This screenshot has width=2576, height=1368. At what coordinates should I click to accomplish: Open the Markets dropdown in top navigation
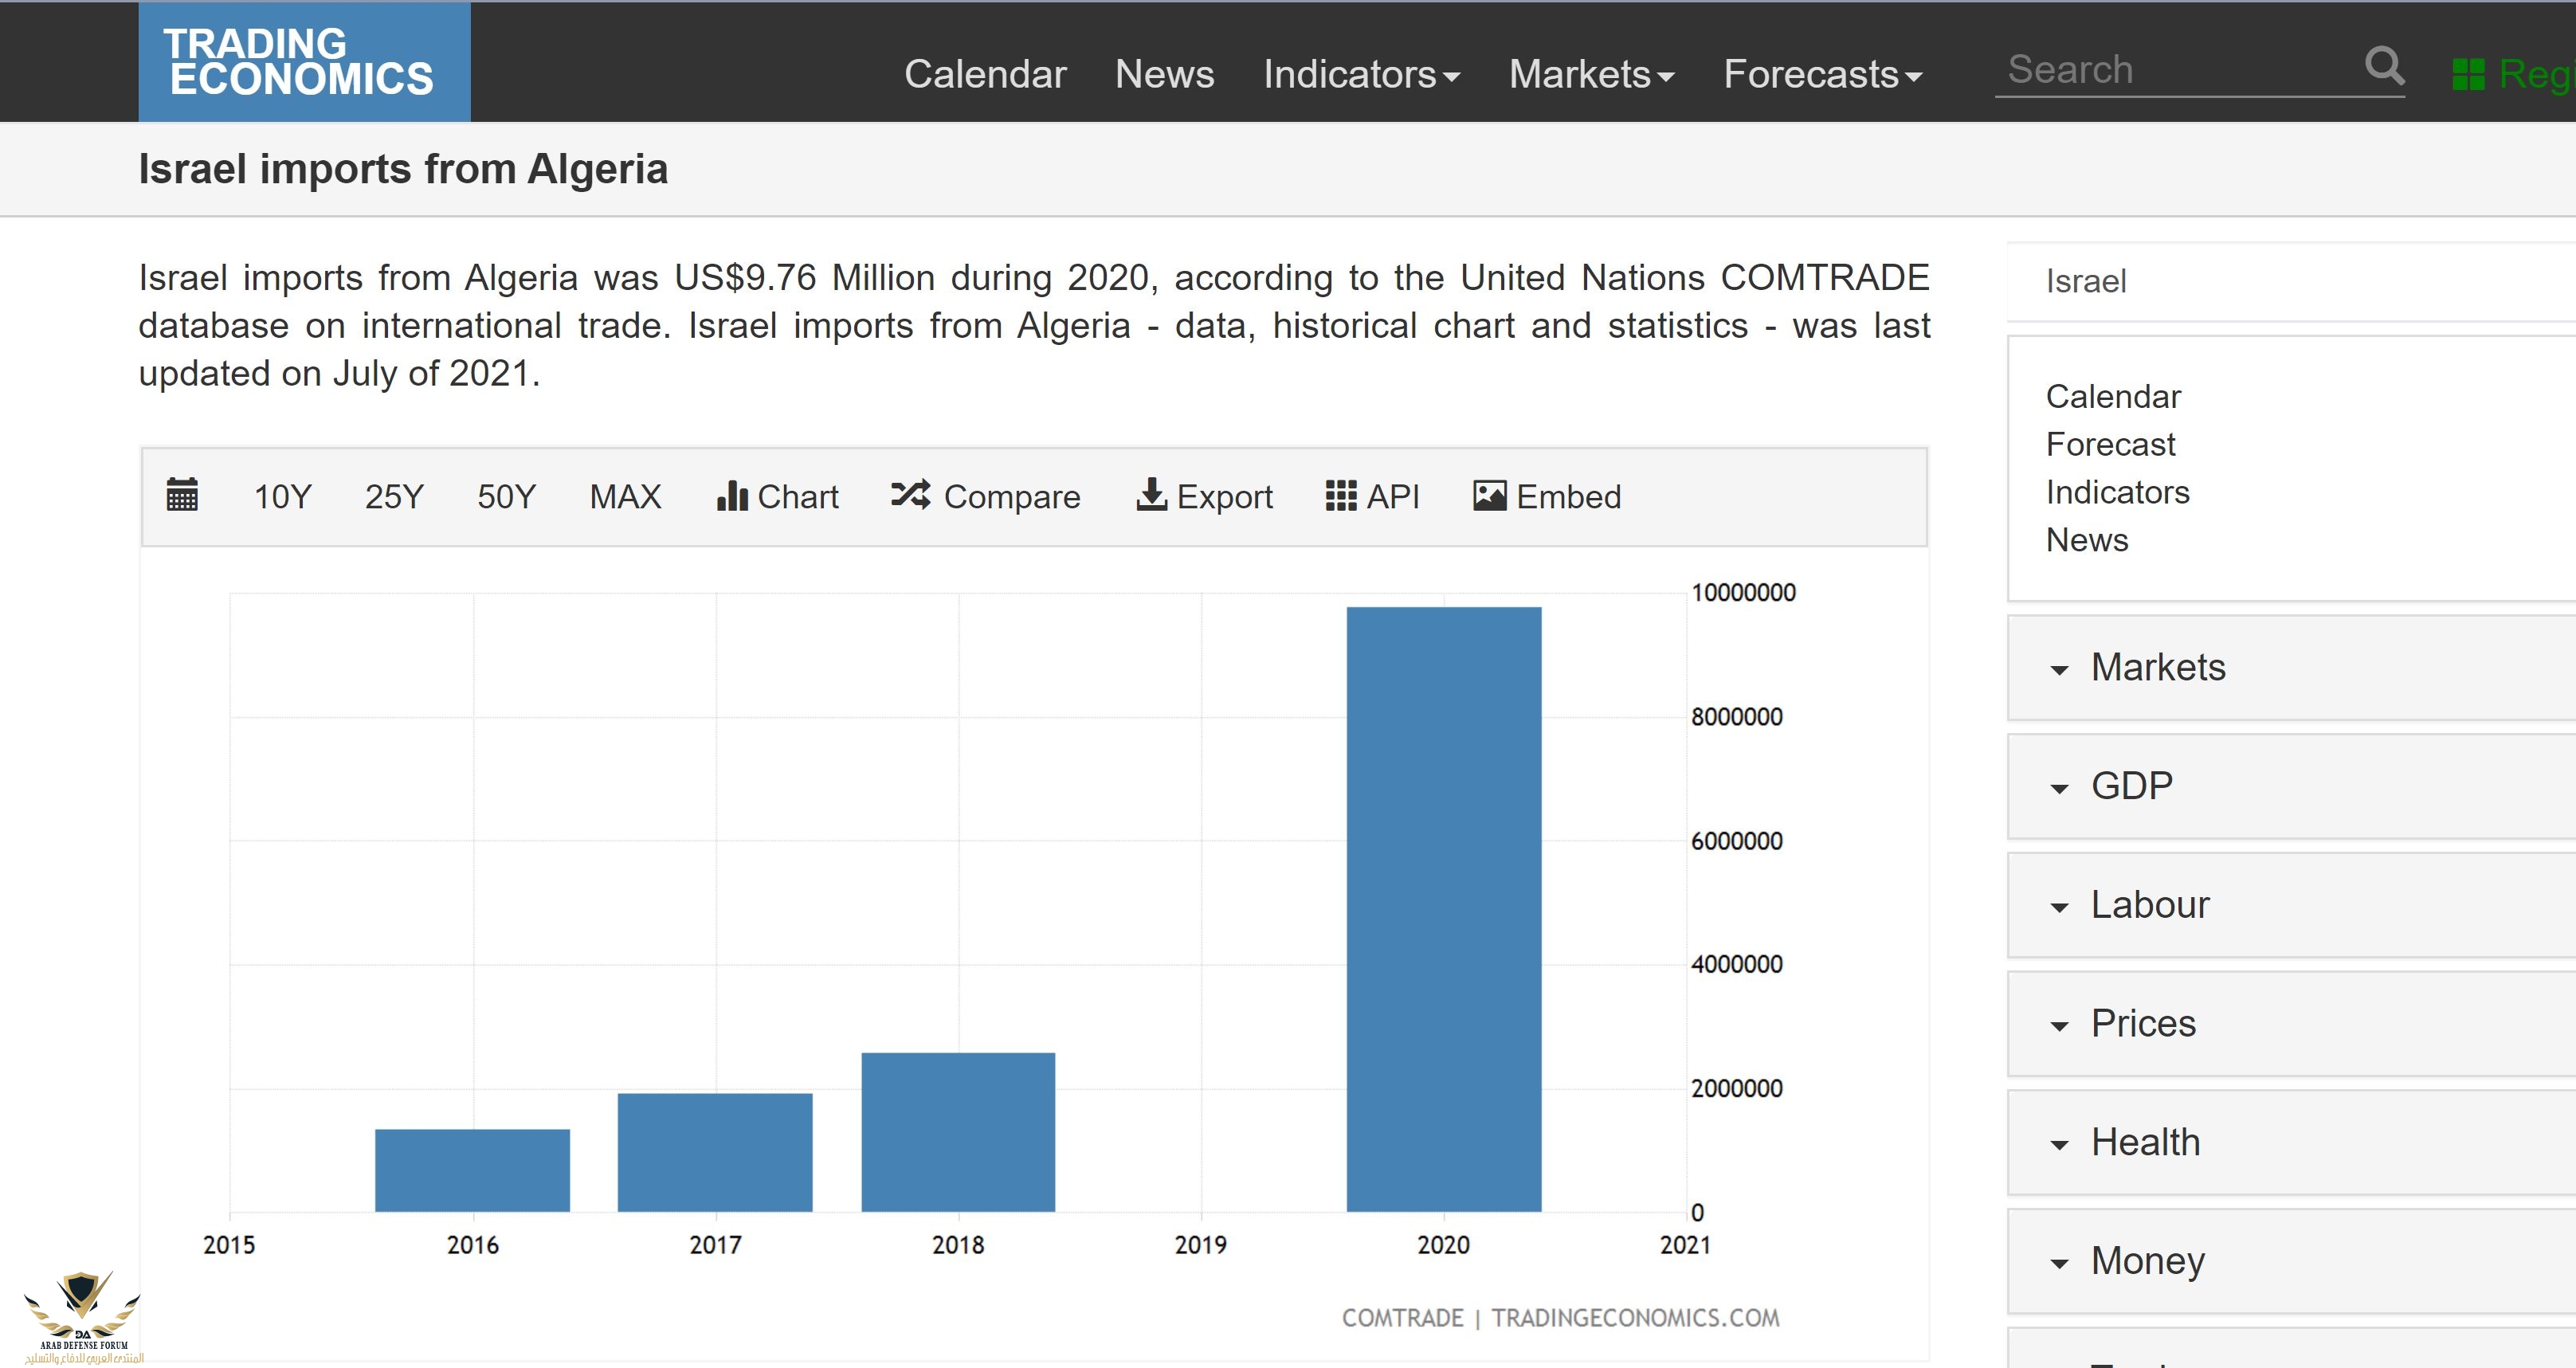click(1591, 74)
